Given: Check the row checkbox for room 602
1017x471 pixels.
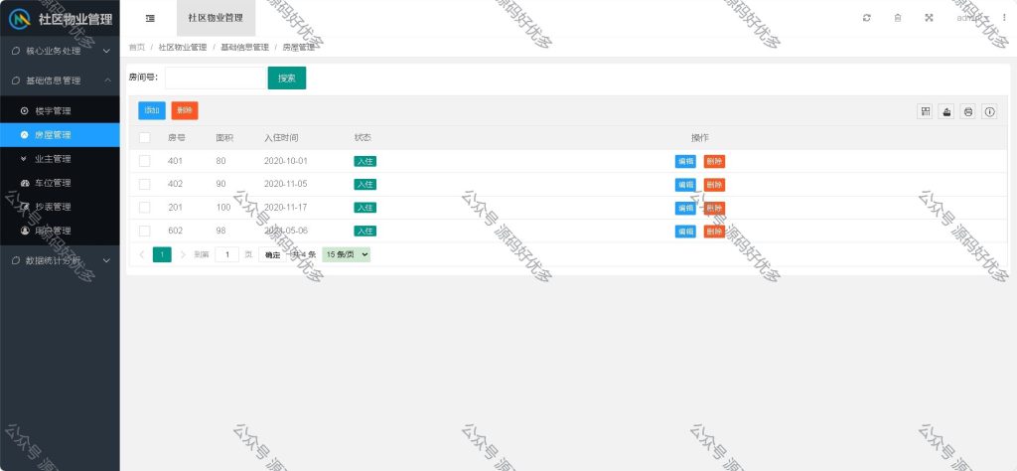Looking at the screenshot, I should [x=145, y=231].
